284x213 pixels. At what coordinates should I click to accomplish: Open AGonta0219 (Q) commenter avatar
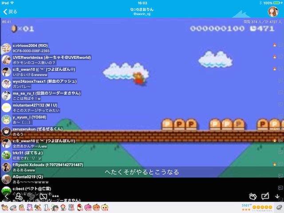pos(6,179)
